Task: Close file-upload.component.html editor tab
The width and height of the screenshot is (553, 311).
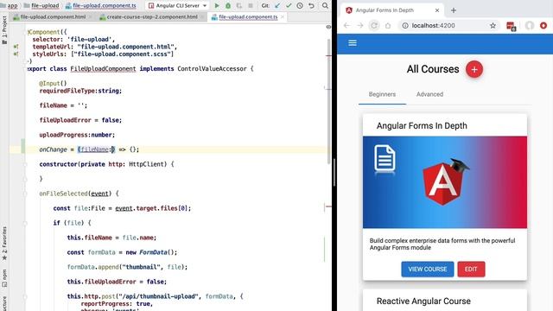Action: (x=90, y=17)
